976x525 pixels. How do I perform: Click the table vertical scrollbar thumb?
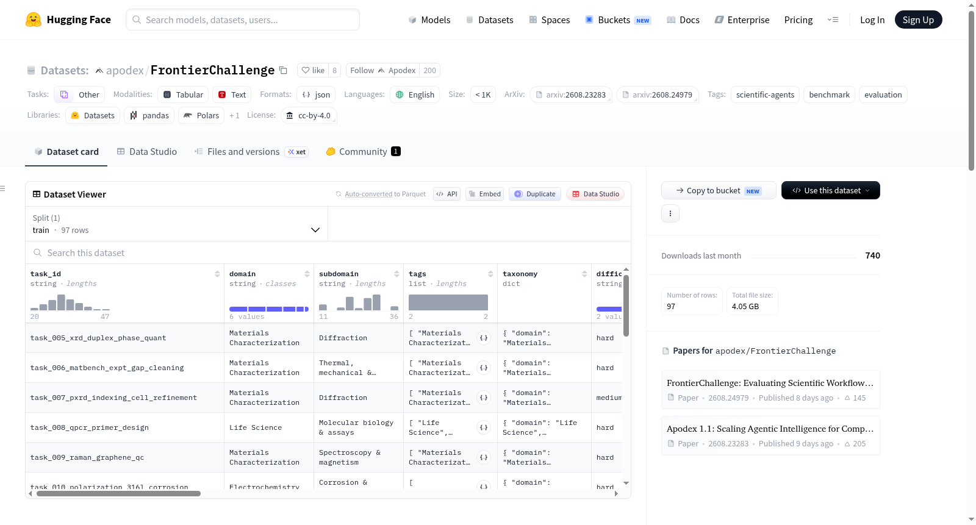click(x=626, y=305)
